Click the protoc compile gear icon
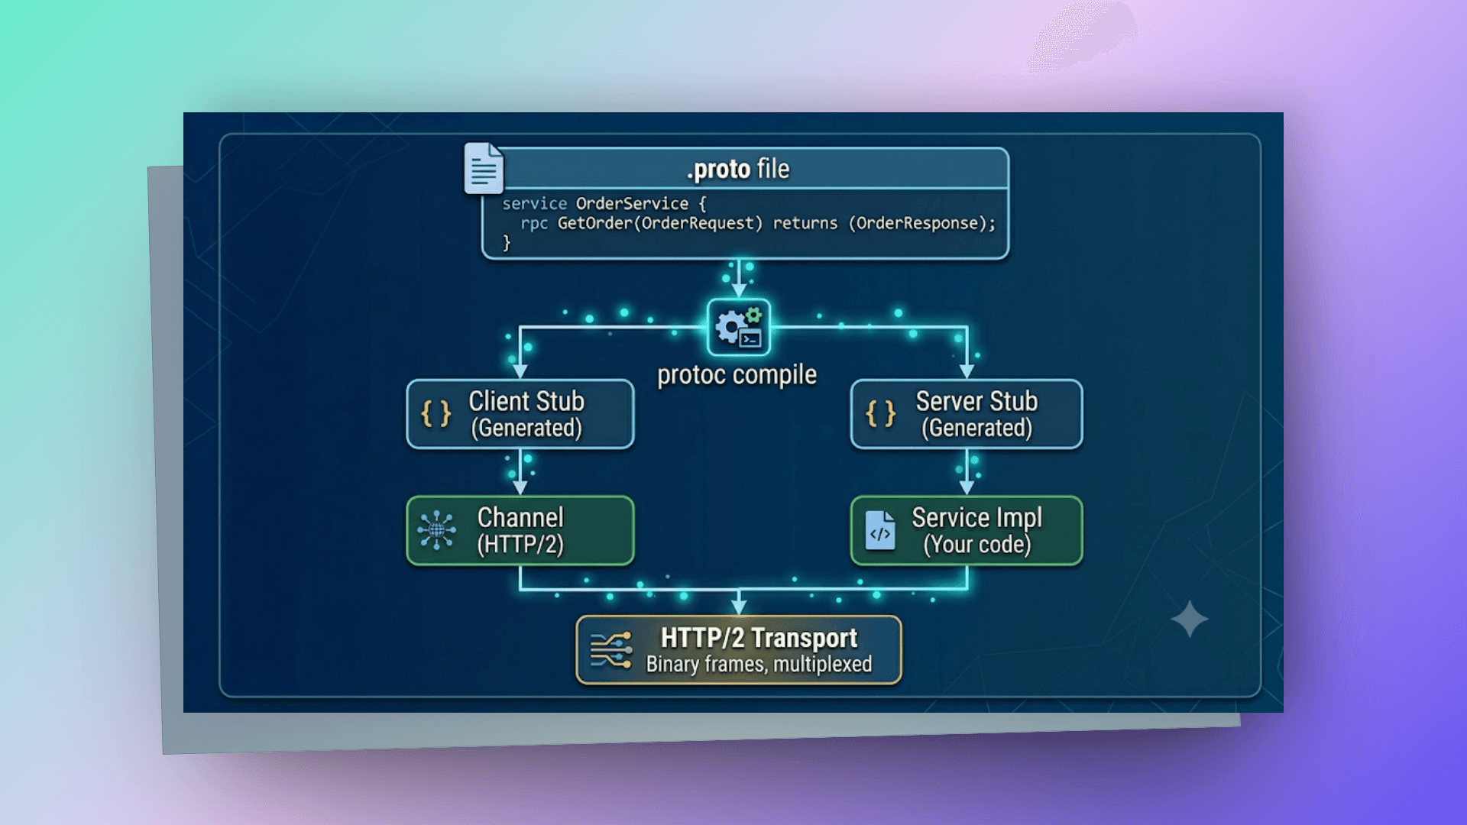 point(739,328)
